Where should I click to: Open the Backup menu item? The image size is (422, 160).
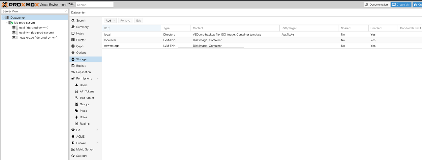(x=86, y=66)
